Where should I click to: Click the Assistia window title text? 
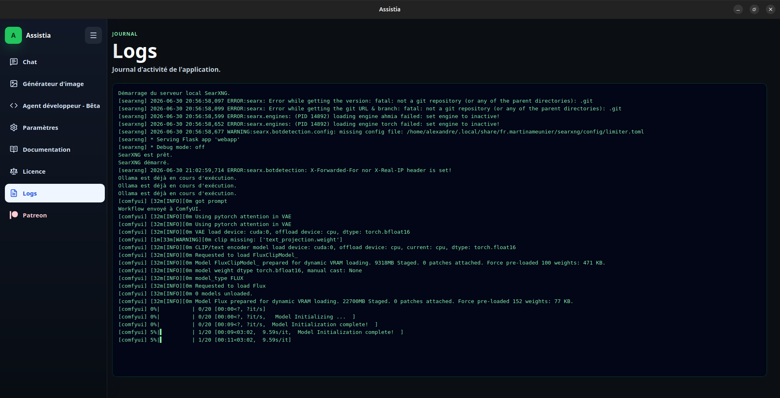click(x=390, y=9)
